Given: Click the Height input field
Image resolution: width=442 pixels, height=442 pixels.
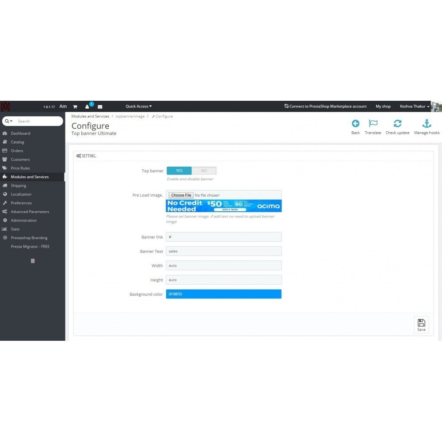Looking at the screenshot, I should [224, 280].
